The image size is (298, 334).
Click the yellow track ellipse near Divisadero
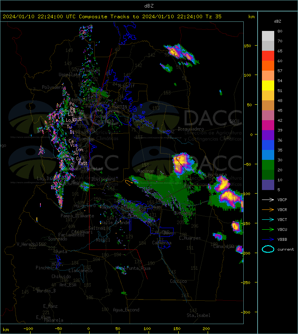[x=128, y=182]
